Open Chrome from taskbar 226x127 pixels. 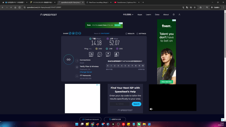coord(92,124)
